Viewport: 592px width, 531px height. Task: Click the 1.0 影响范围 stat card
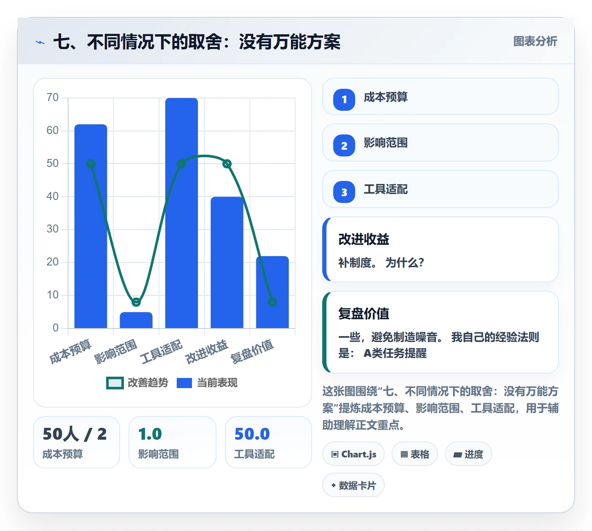pos(173,442)
